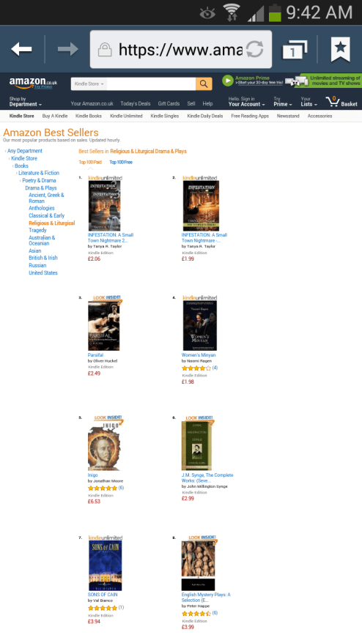
Task: Click the Amazon.co.uk logo
Action: pos(33,83)
